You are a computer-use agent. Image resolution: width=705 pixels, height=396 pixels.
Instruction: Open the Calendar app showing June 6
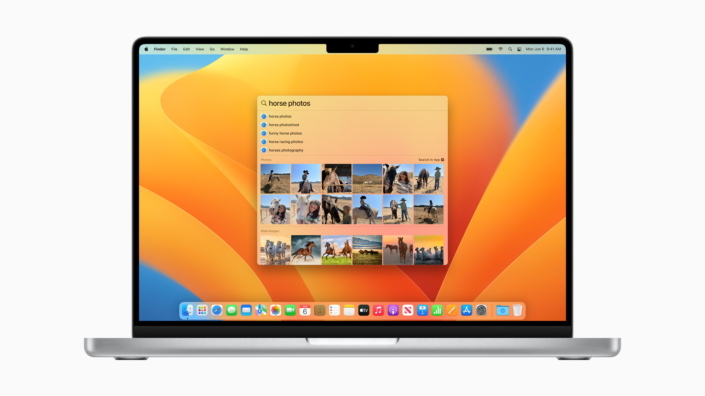pyautogui.click(x=305, y=310)
